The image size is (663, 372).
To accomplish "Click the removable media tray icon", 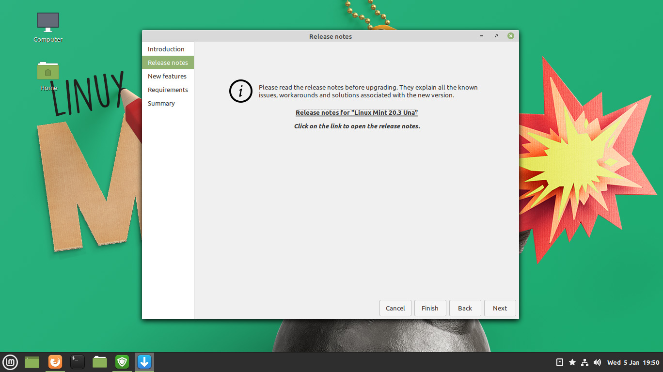I will click(560, 362).
